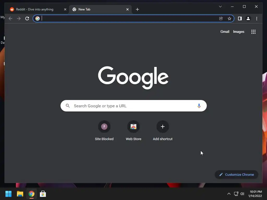
Task: Bookmark this tab with the star icon
Action: (x=229, y=18)
